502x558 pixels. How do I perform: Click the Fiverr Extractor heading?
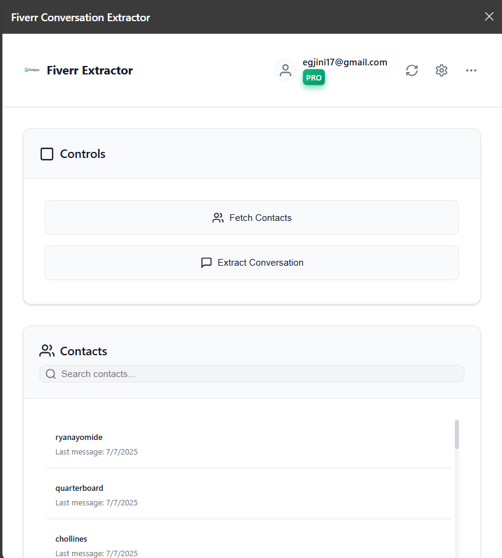(x=90, y=70)
